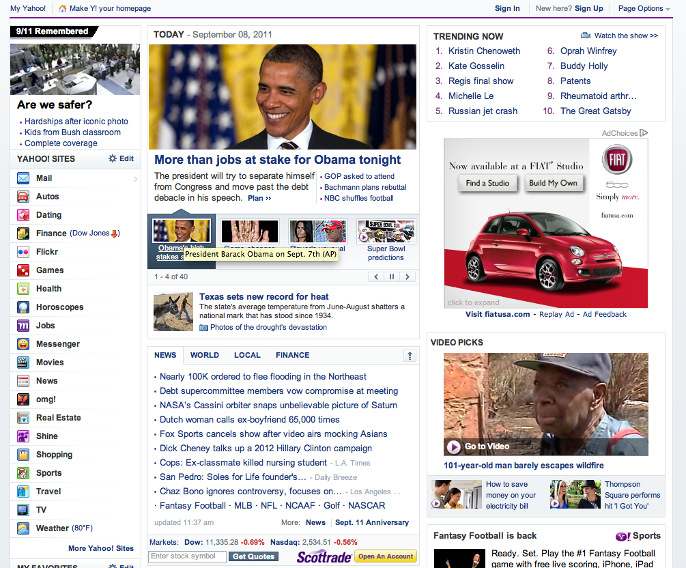Click the Jobs monster icon
Image resolution: width=686 pixels, height=568 pixels.
coord(23,326)
